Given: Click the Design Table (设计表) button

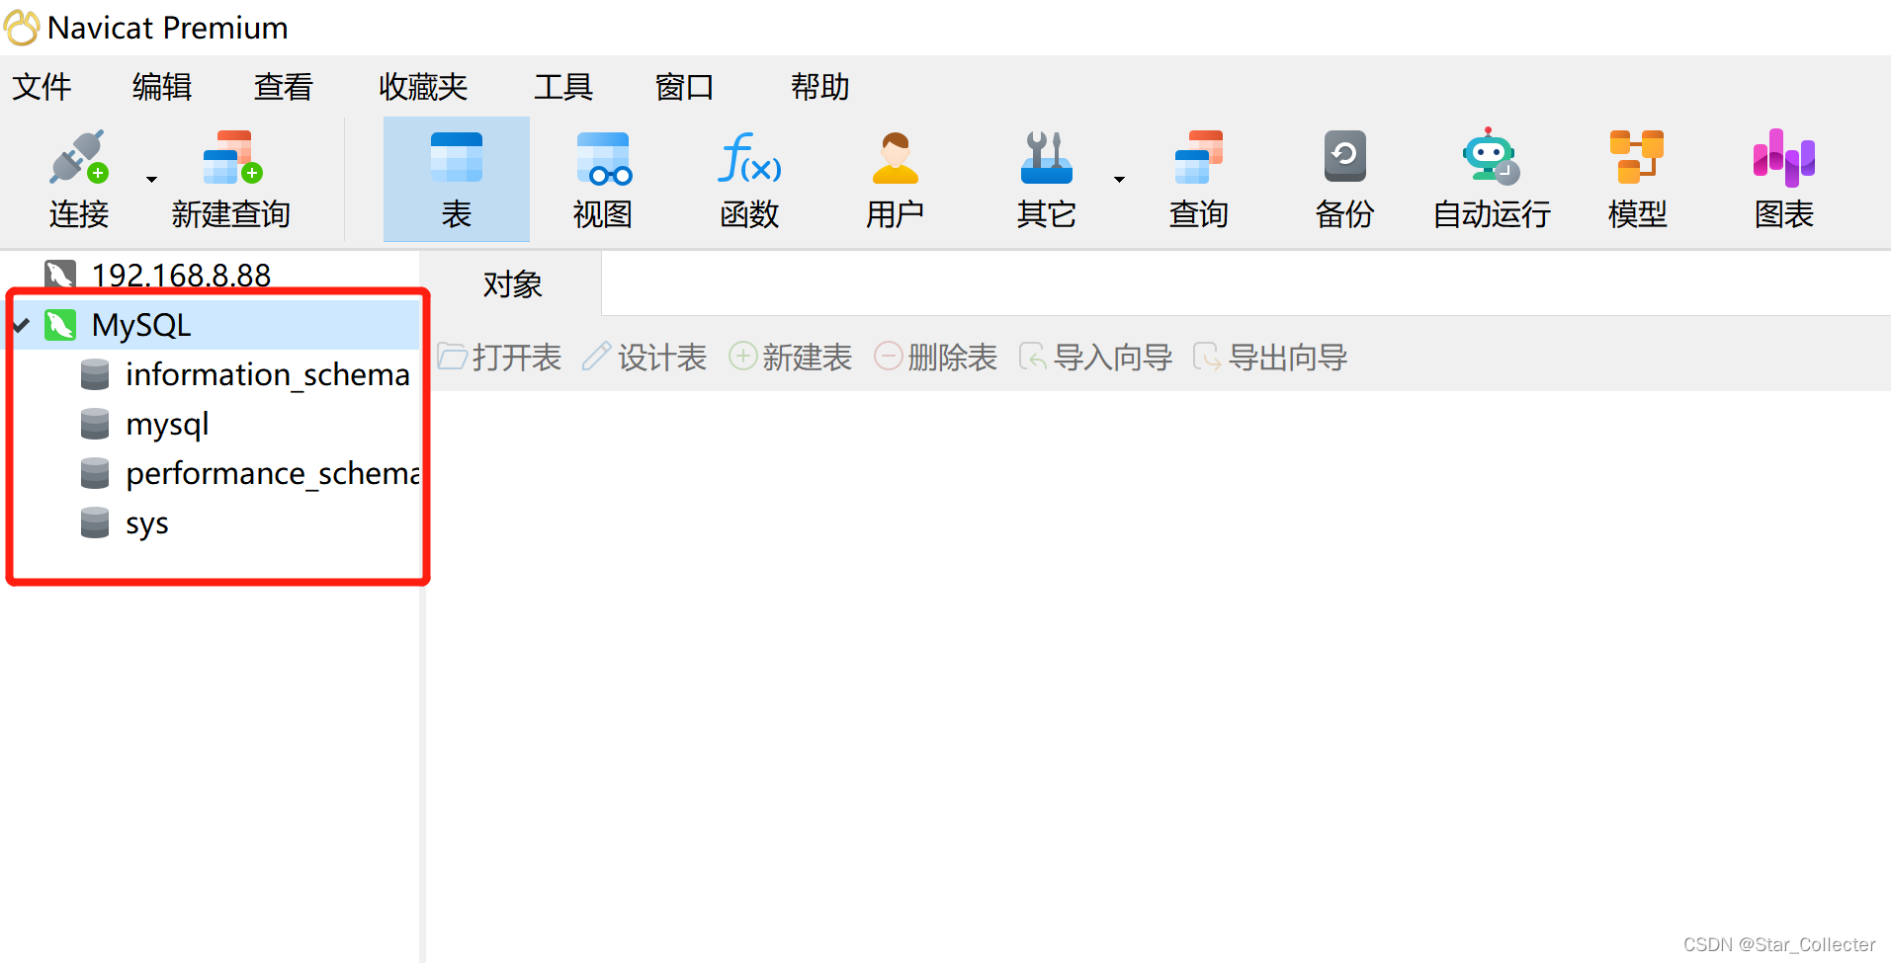Looking at the screenshot, I should point(645,357).
